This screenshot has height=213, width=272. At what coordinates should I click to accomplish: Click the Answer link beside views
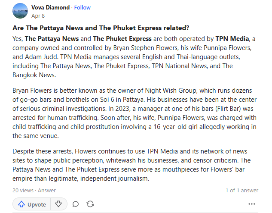click(47, 191)
